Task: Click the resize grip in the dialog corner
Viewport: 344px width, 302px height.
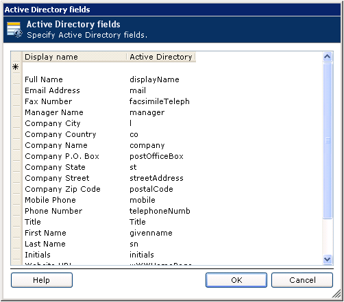Action: (336, 294)
